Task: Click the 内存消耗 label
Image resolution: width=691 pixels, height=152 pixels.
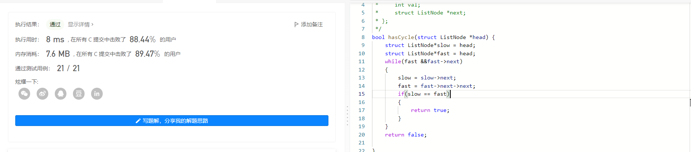Action: point(27,54)
